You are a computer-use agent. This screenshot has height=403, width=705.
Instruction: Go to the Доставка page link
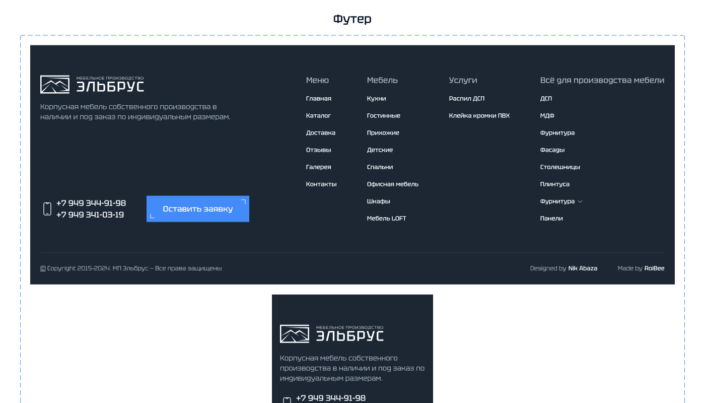click(321, 133)
